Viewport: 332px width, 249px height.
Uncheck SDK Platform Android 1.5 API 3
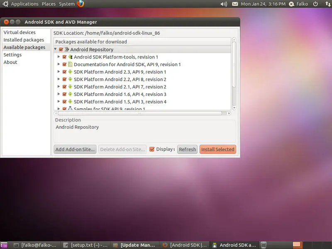(x=65, y=102)
